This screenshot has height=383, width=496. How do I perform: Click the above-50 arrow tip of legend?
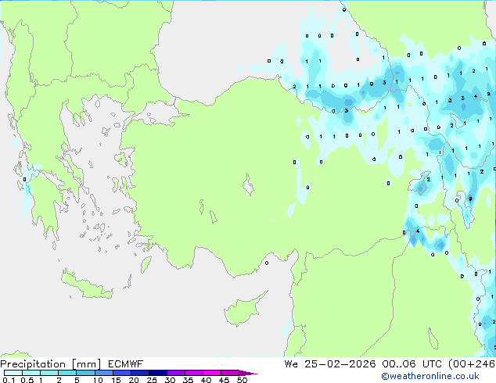248,373
